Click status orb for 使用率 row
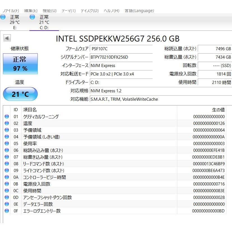The height and width of the screenshot is (232, 232). pyautogui.click(x=7, y=143)
